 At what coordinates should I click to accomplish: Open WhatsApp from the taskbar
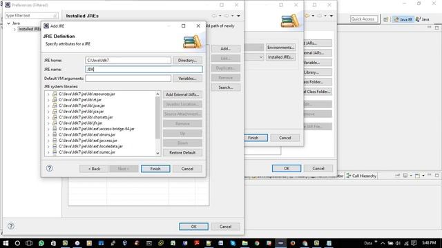point(41,243)
